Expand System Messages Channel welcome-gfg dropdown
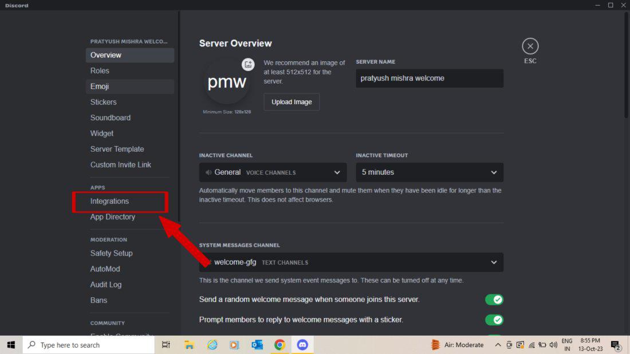The height and width of the screenshot is (354, 630). point(351,262)
